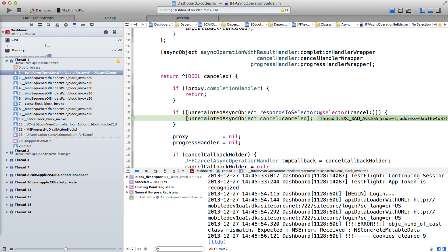Select the Assistant editor tuxedo button
The width and height of the screenshot is (448, 252).
click(x=400, y=10)
